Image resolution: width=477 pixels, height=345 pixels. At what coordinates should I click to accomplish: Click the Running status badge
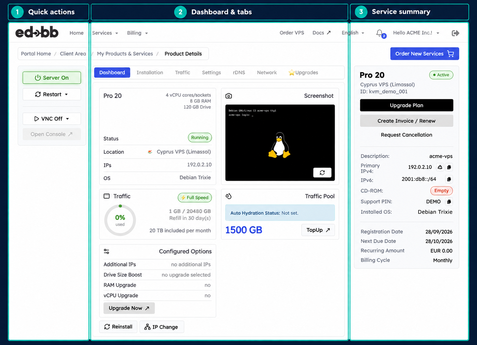pos(200,138)
